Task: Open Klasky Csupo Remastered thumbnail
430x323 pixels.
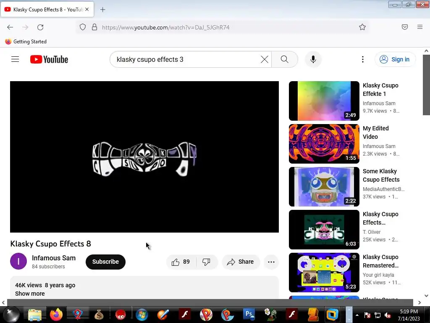Action: (324, 272)
